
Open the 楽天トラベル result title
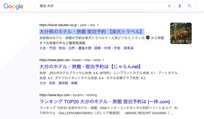[92, 32]
